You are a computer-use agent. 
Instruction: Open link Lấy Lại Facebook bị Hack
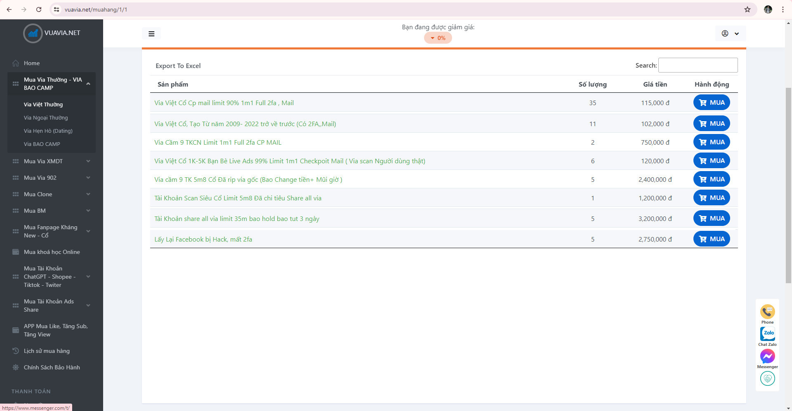coord(203,240)
